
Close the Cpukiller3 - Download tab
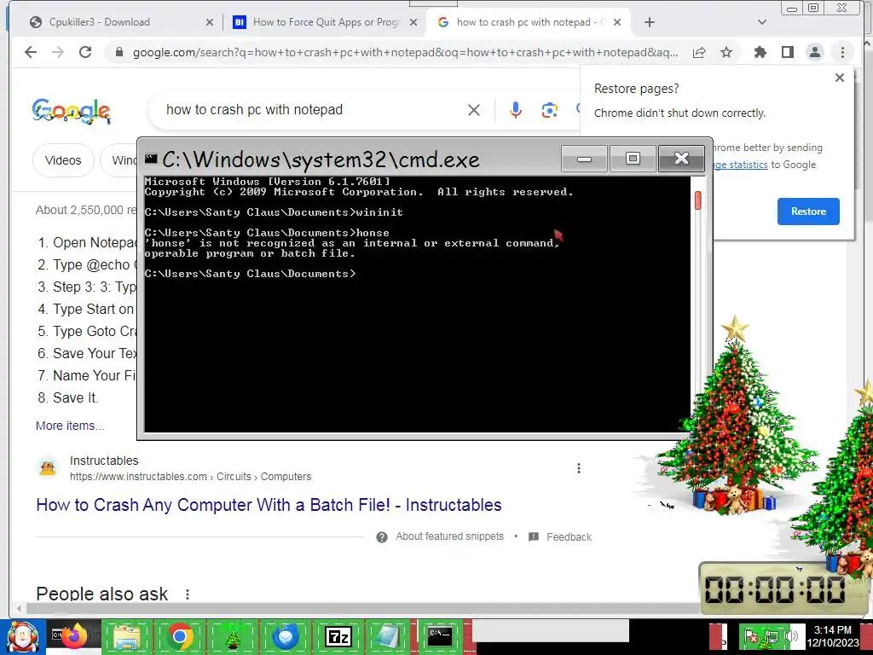(210, 22)
